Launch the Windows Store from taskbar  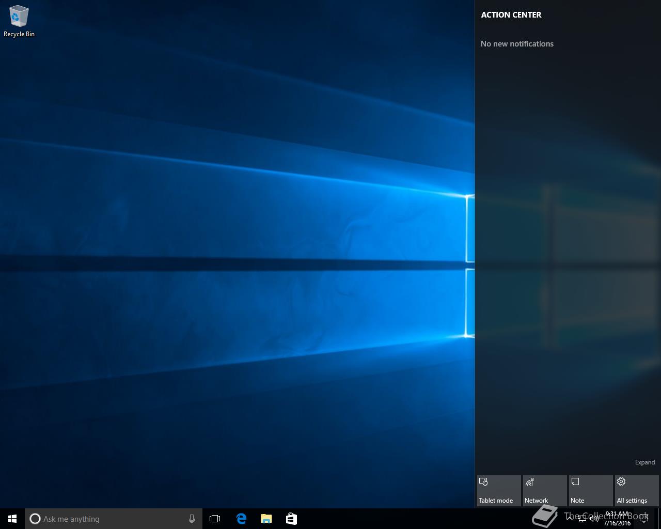(x=291, y=519)
